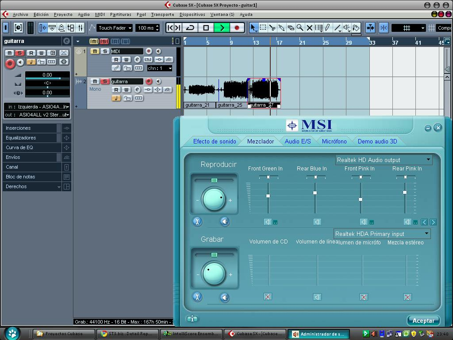Select the Color paint bucket tool
Viewport: 453px width, 340px height.
356,28
